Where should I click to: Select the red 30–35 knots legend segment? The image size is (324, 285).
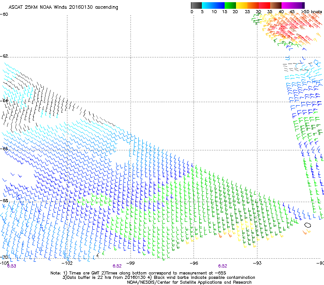tap(264, 5)
